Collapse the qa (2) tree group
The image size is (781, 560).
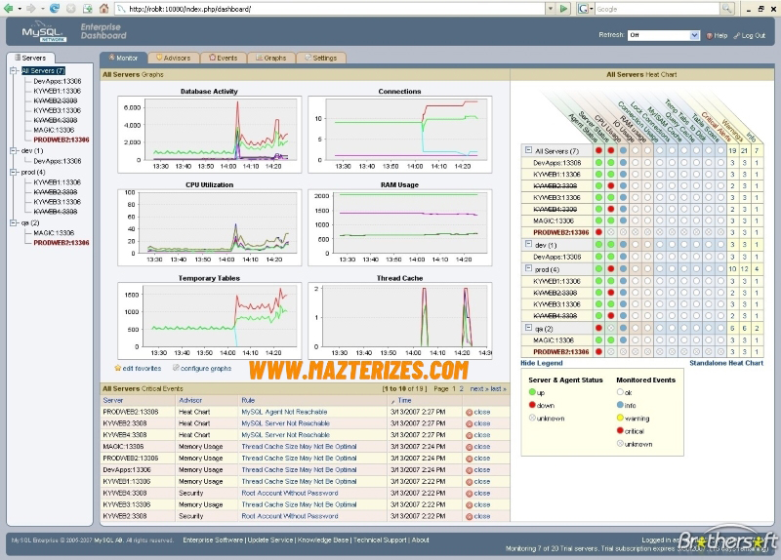point(14,222)
